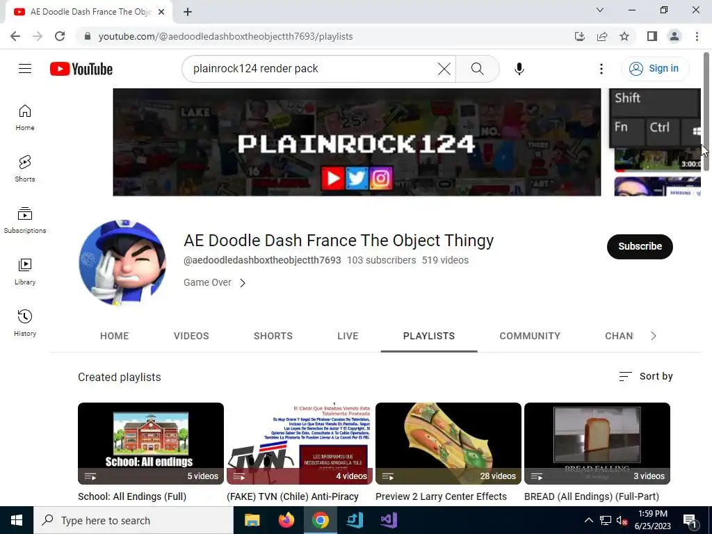
Task: Open Firefox from the taskbar
Action: (286, 520)
